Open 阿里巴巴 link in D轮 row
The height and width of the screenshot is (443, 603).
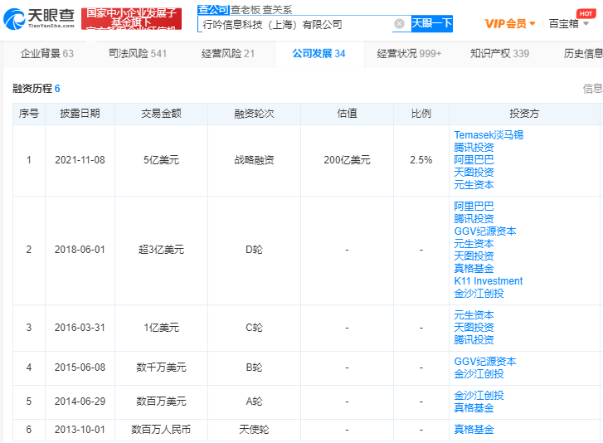click(474, 206)
